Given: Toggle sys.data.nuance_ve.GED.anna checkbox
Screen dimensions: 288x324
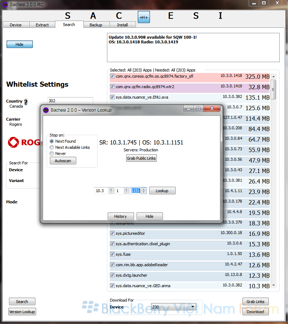Looking at the screenshot, I should 112,286.
